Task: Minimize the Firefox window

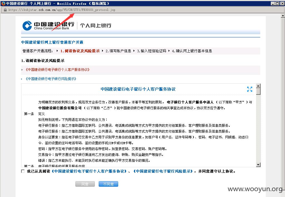Action: click(273, 3)
